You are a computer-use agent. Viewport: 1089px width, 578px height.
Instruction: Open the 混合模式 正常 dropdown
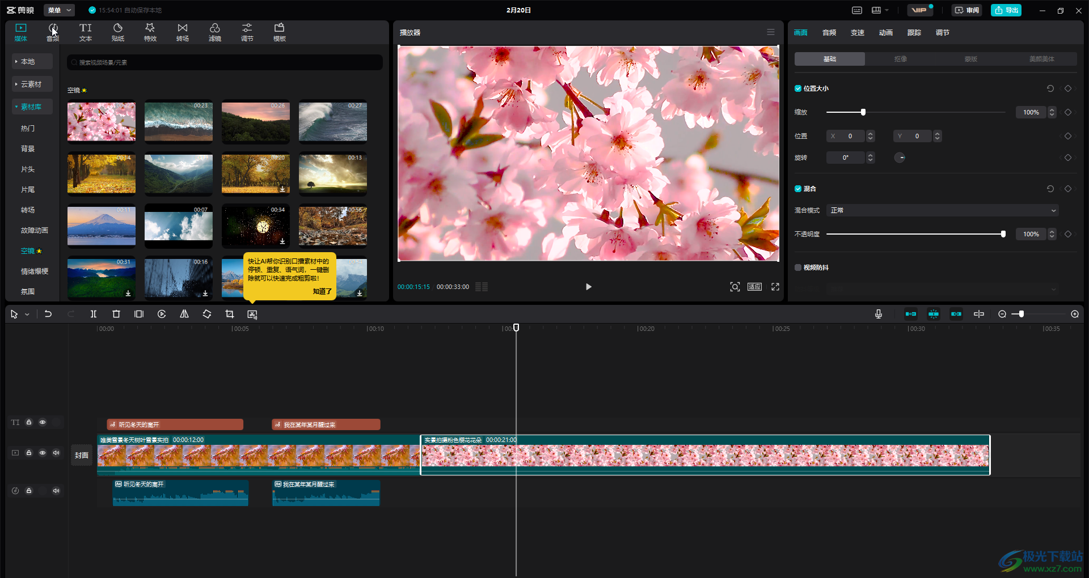click(x=943, y=210)
